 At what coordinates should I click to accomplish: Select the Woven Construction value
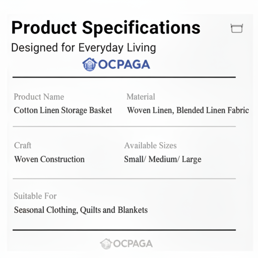pyautogui.click(x=49, y=159)
